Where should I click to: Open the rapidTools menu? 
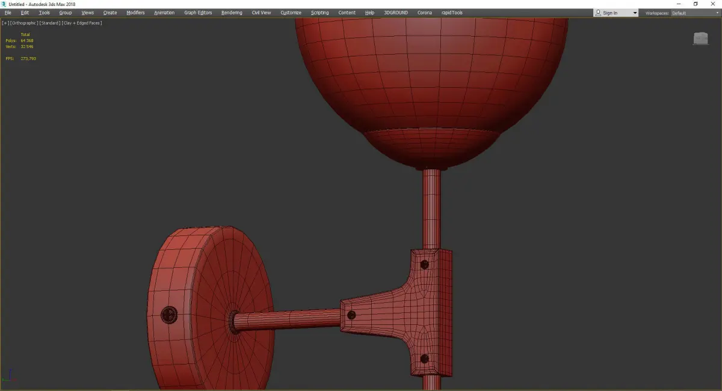[452, 13]
